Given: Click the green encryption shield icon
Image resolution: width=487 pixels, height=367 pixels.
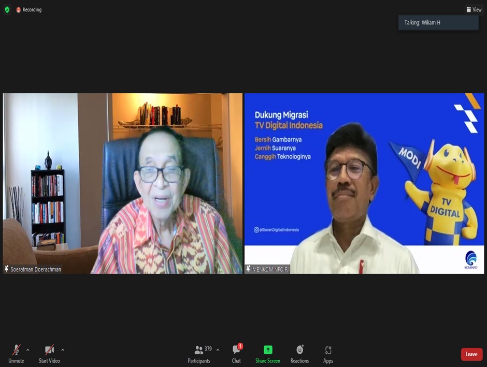Looking at the screenshot, I should (7, 10).
